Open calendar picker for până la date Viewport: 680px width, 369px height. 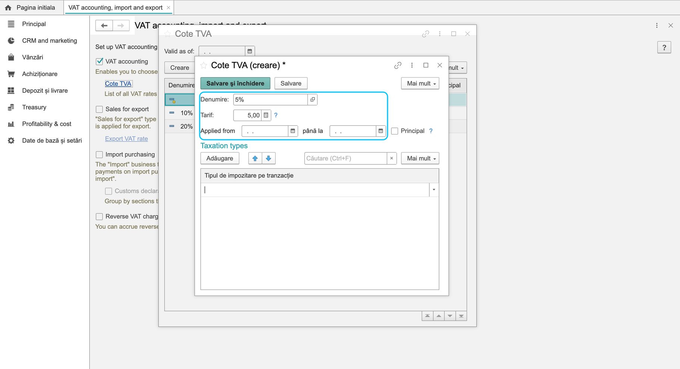coord(380,131)
